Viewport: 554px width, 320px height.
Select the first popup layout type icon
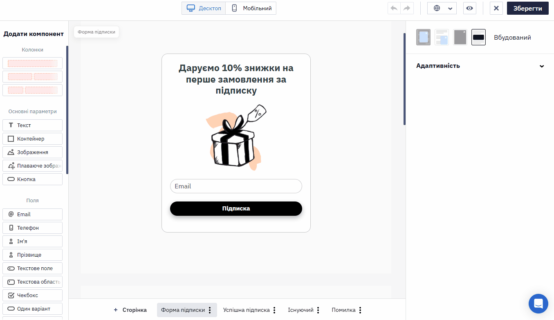[x=423, y=37]
